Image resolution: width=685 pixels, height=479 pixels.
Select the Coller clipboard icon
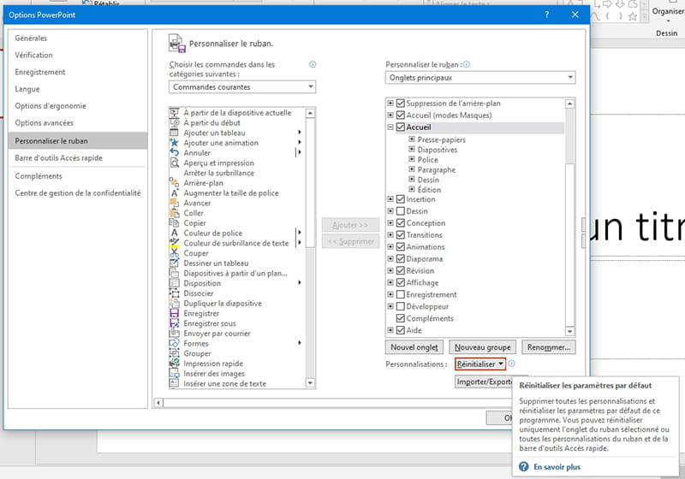click(174, 213)
